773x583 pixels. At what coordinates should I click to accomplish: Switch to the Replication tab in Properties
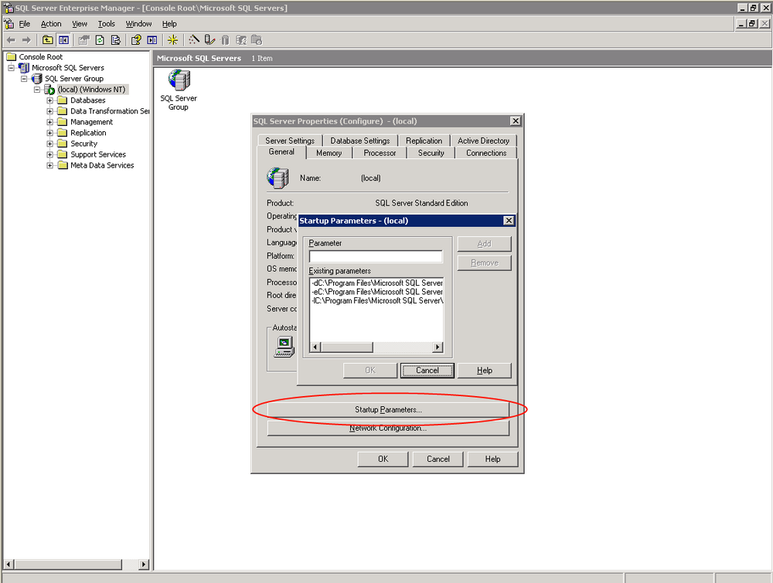[424, 141]
